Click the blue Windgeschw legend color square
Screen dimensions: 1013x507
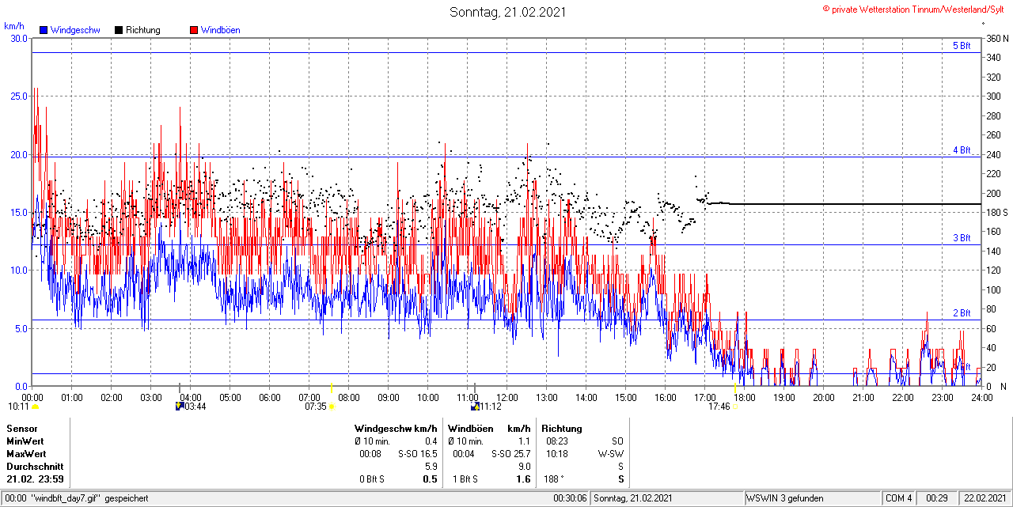[x=44, y=30]
